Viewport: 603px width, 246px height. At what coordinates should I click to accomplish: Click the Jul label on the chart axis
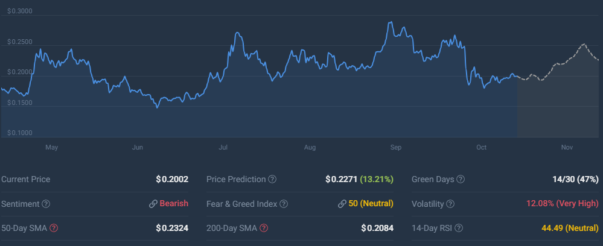pyautogui.click(x=223, y=147)
